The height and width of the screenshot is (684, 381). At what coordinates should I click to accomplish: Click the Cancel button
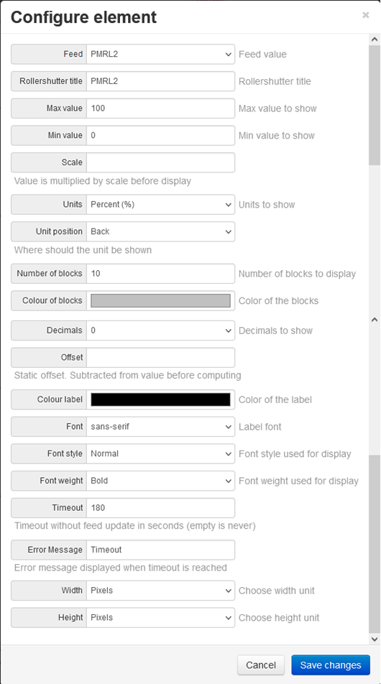[261, 665]
